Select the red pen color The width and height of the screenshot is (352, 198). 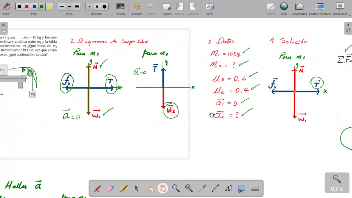point(27,7)
